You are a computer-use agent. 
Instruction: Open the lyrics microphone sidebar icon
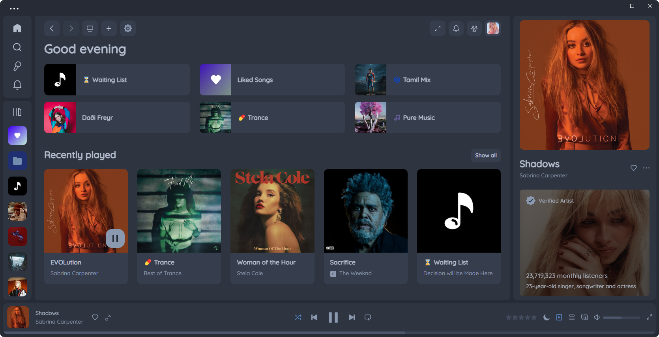click(17, 66)
